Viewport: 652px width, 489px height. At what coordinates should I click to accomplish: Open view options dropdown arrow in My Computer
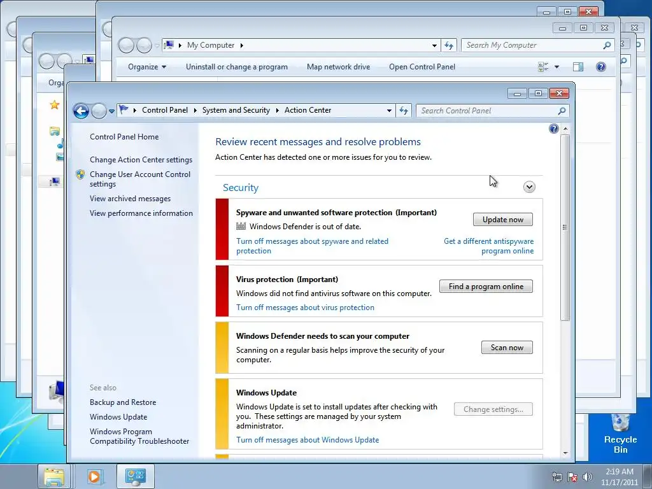pyautogui.click(x=556, y=67)
